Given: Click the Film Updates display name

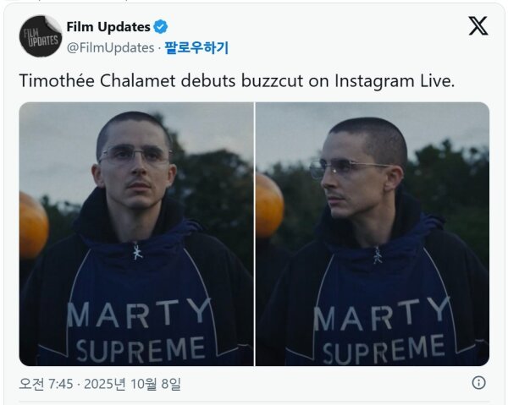Looking at the screenshot, I should 108,27.
